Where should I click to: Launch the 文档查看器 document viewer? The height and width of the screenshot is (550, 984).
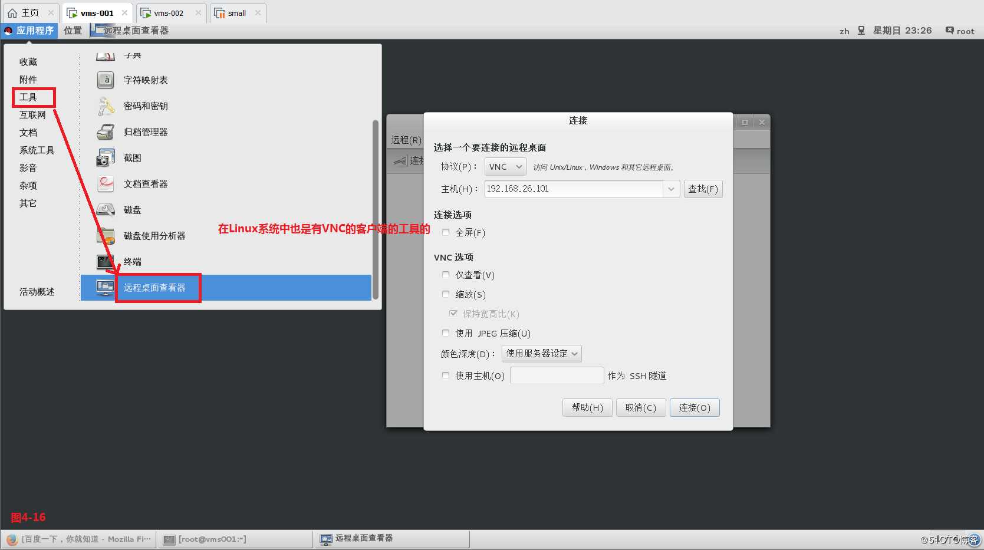(x=145, y=183)
